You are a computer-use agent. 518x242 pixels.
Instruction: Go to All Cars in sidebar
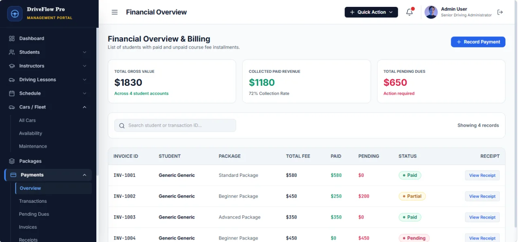coord(28,120)
